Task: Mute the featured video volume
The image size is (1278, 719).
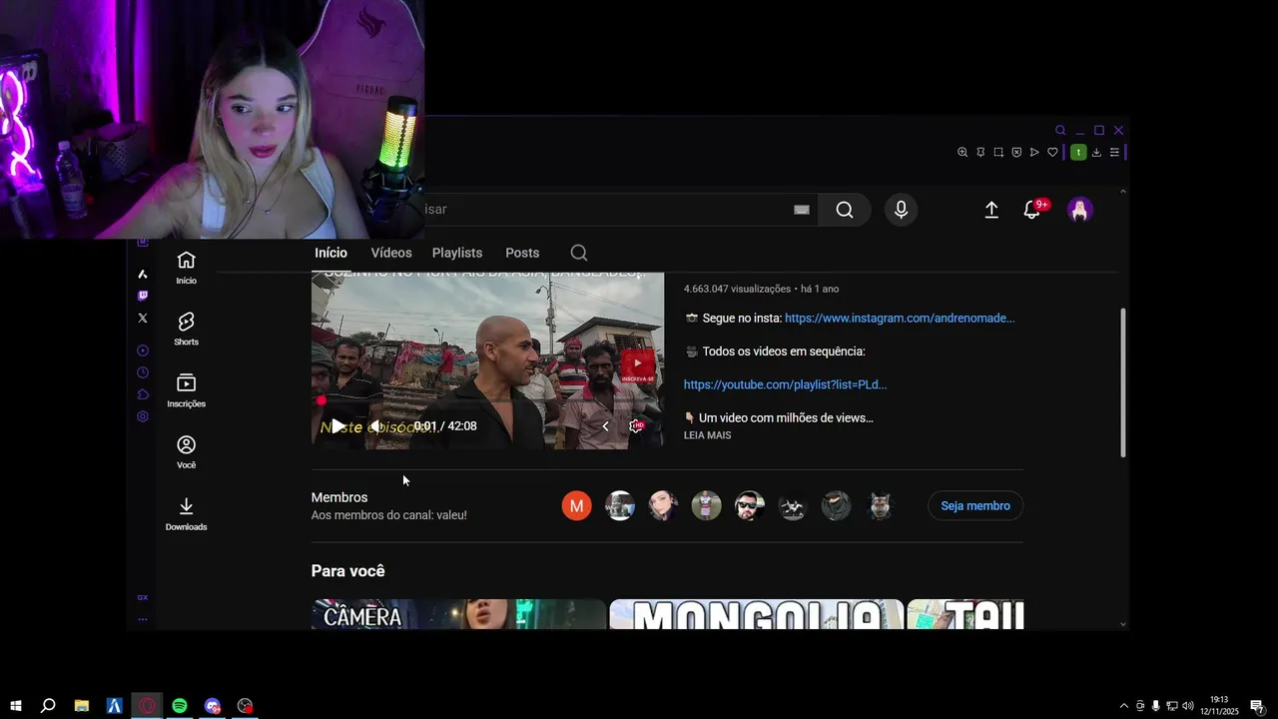Action: pyautogui.click(x=376, y=426)
